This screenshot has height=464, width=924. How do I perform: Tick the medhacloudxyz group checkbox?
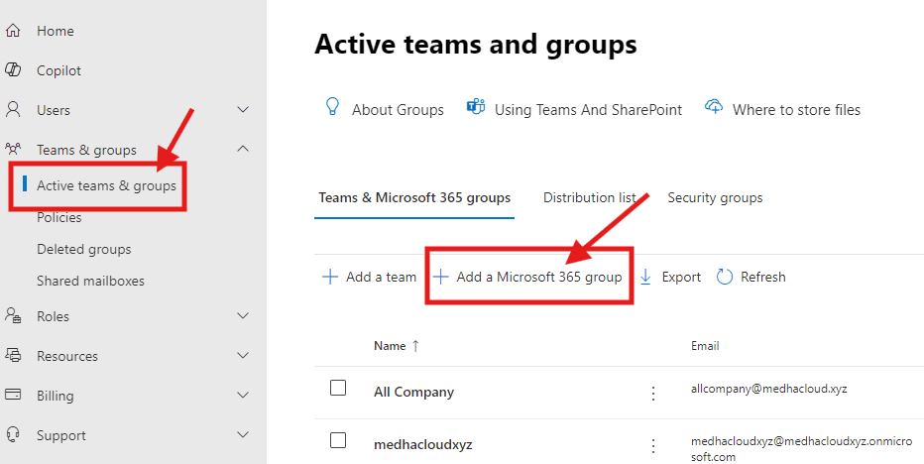(338, 440)
